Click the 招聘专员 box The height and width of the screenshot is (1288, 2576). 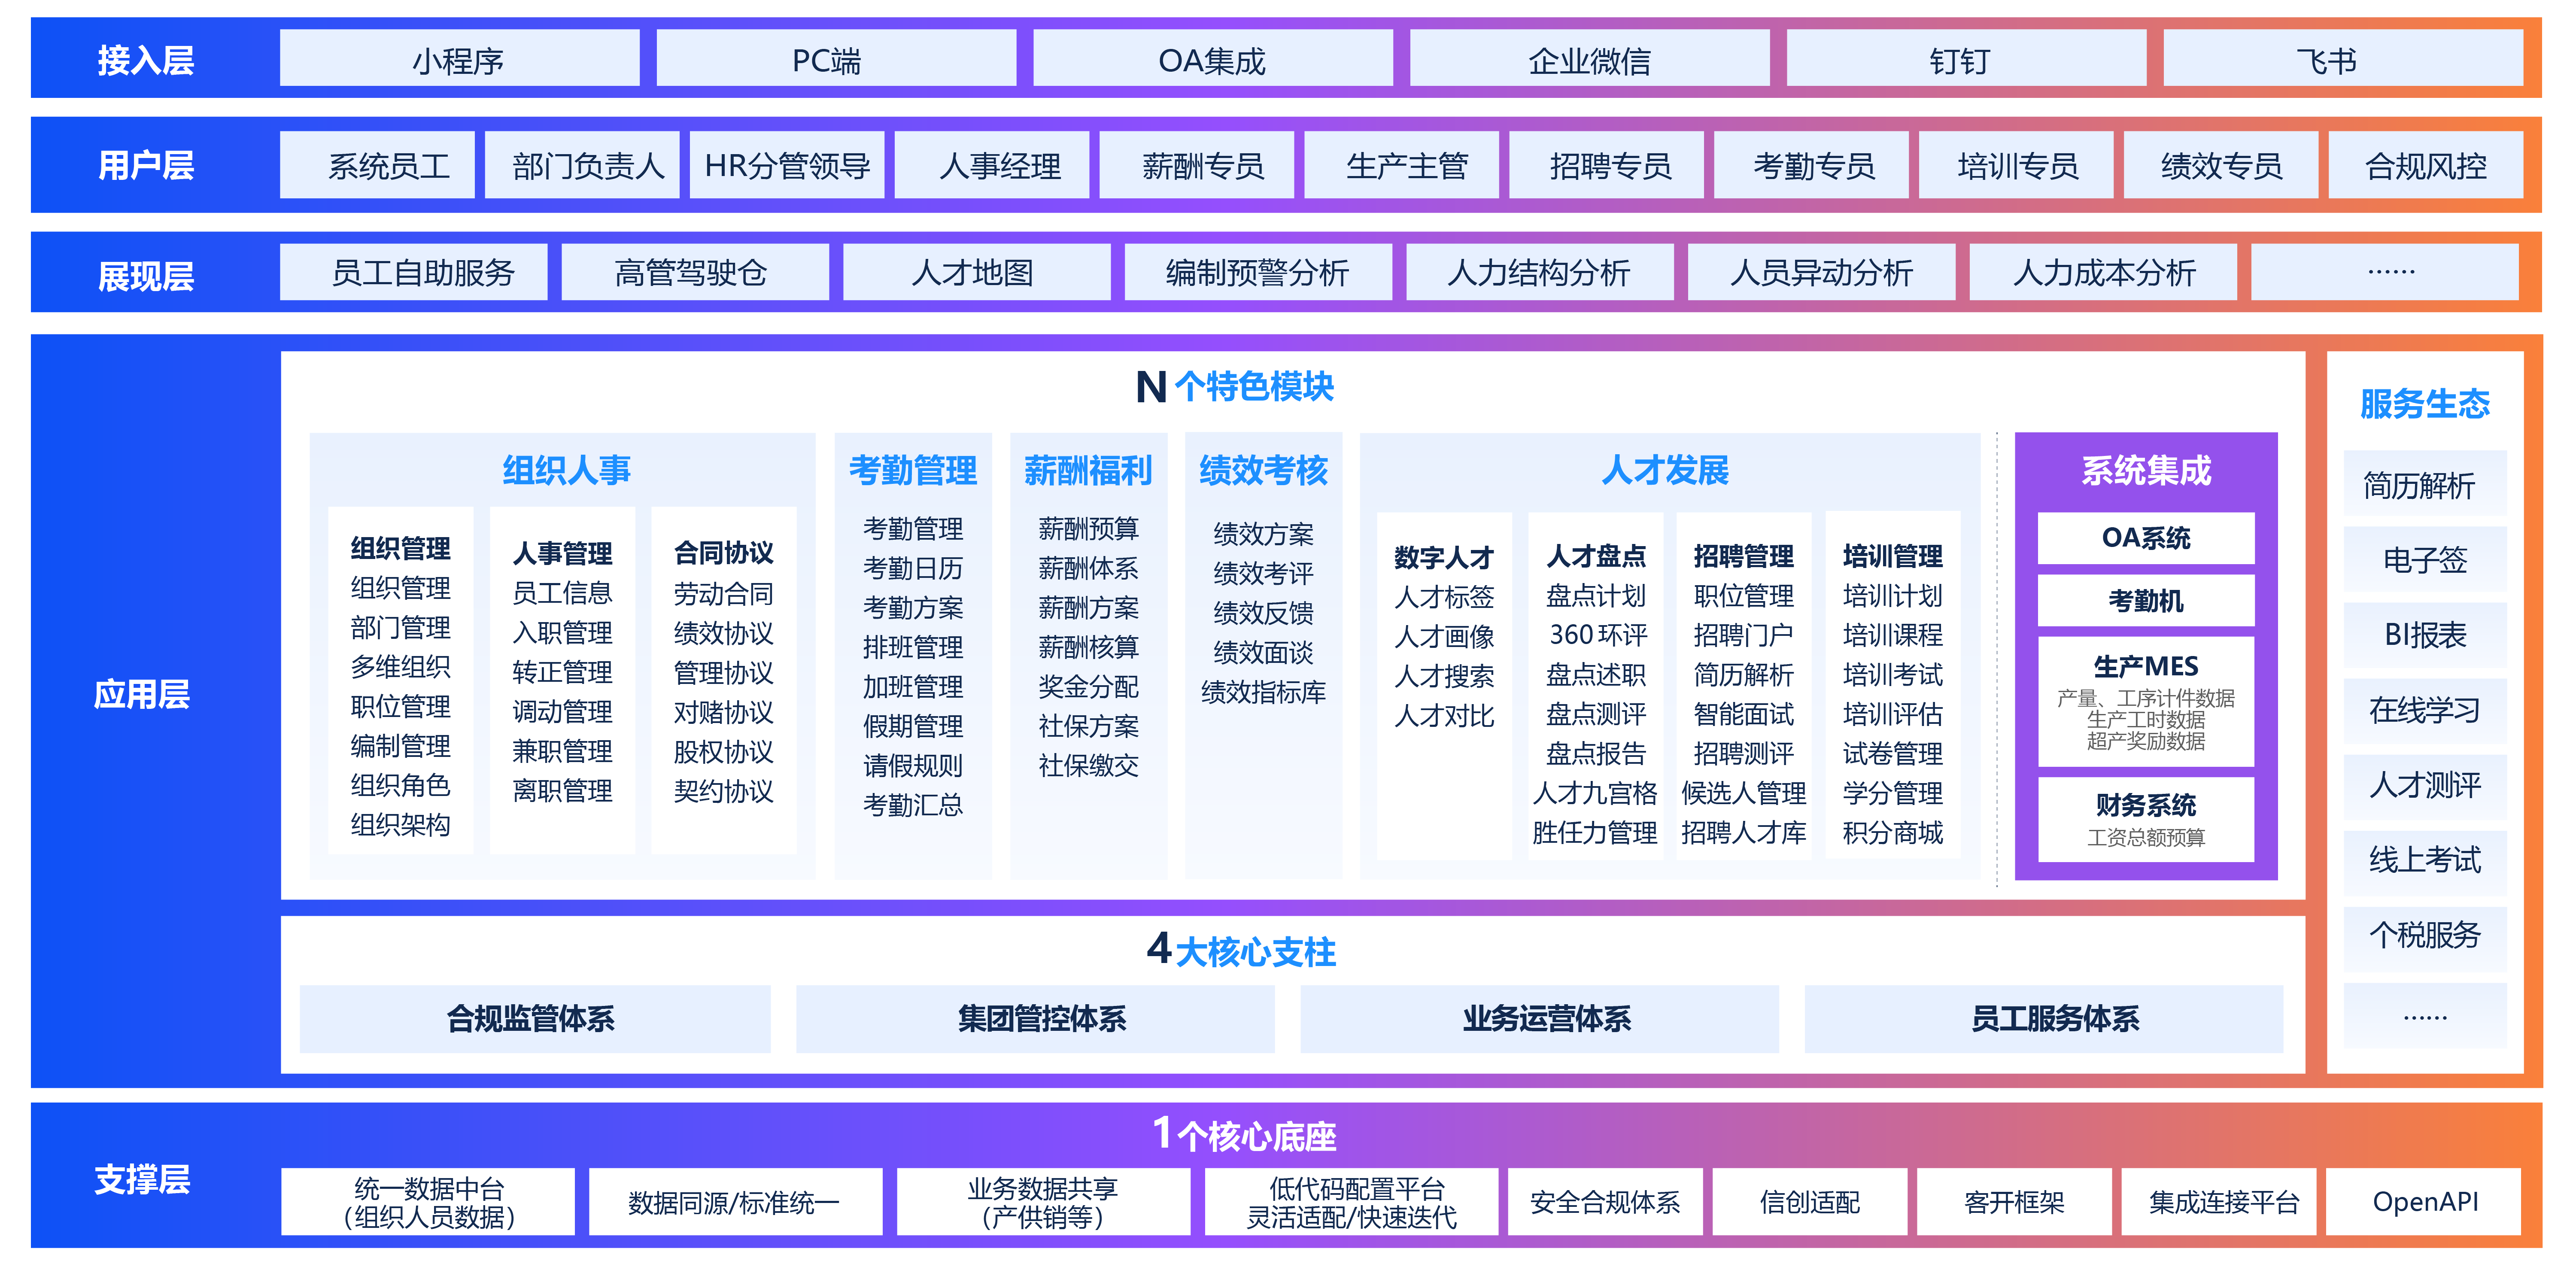pyautogui.click(x=1606, y=165)
